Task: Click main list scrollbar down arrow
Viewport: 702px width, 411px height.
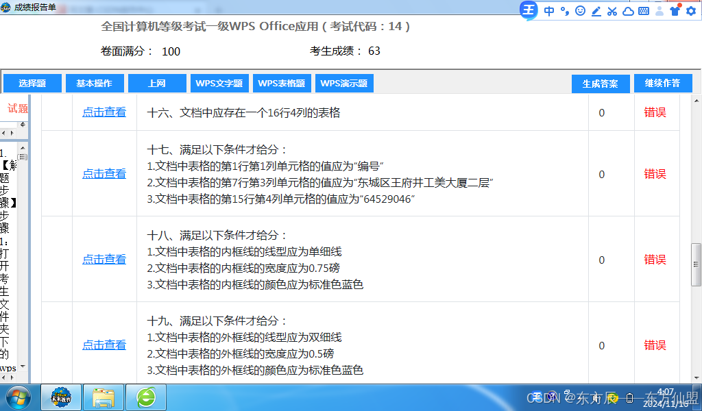Action: click(697, 378)
